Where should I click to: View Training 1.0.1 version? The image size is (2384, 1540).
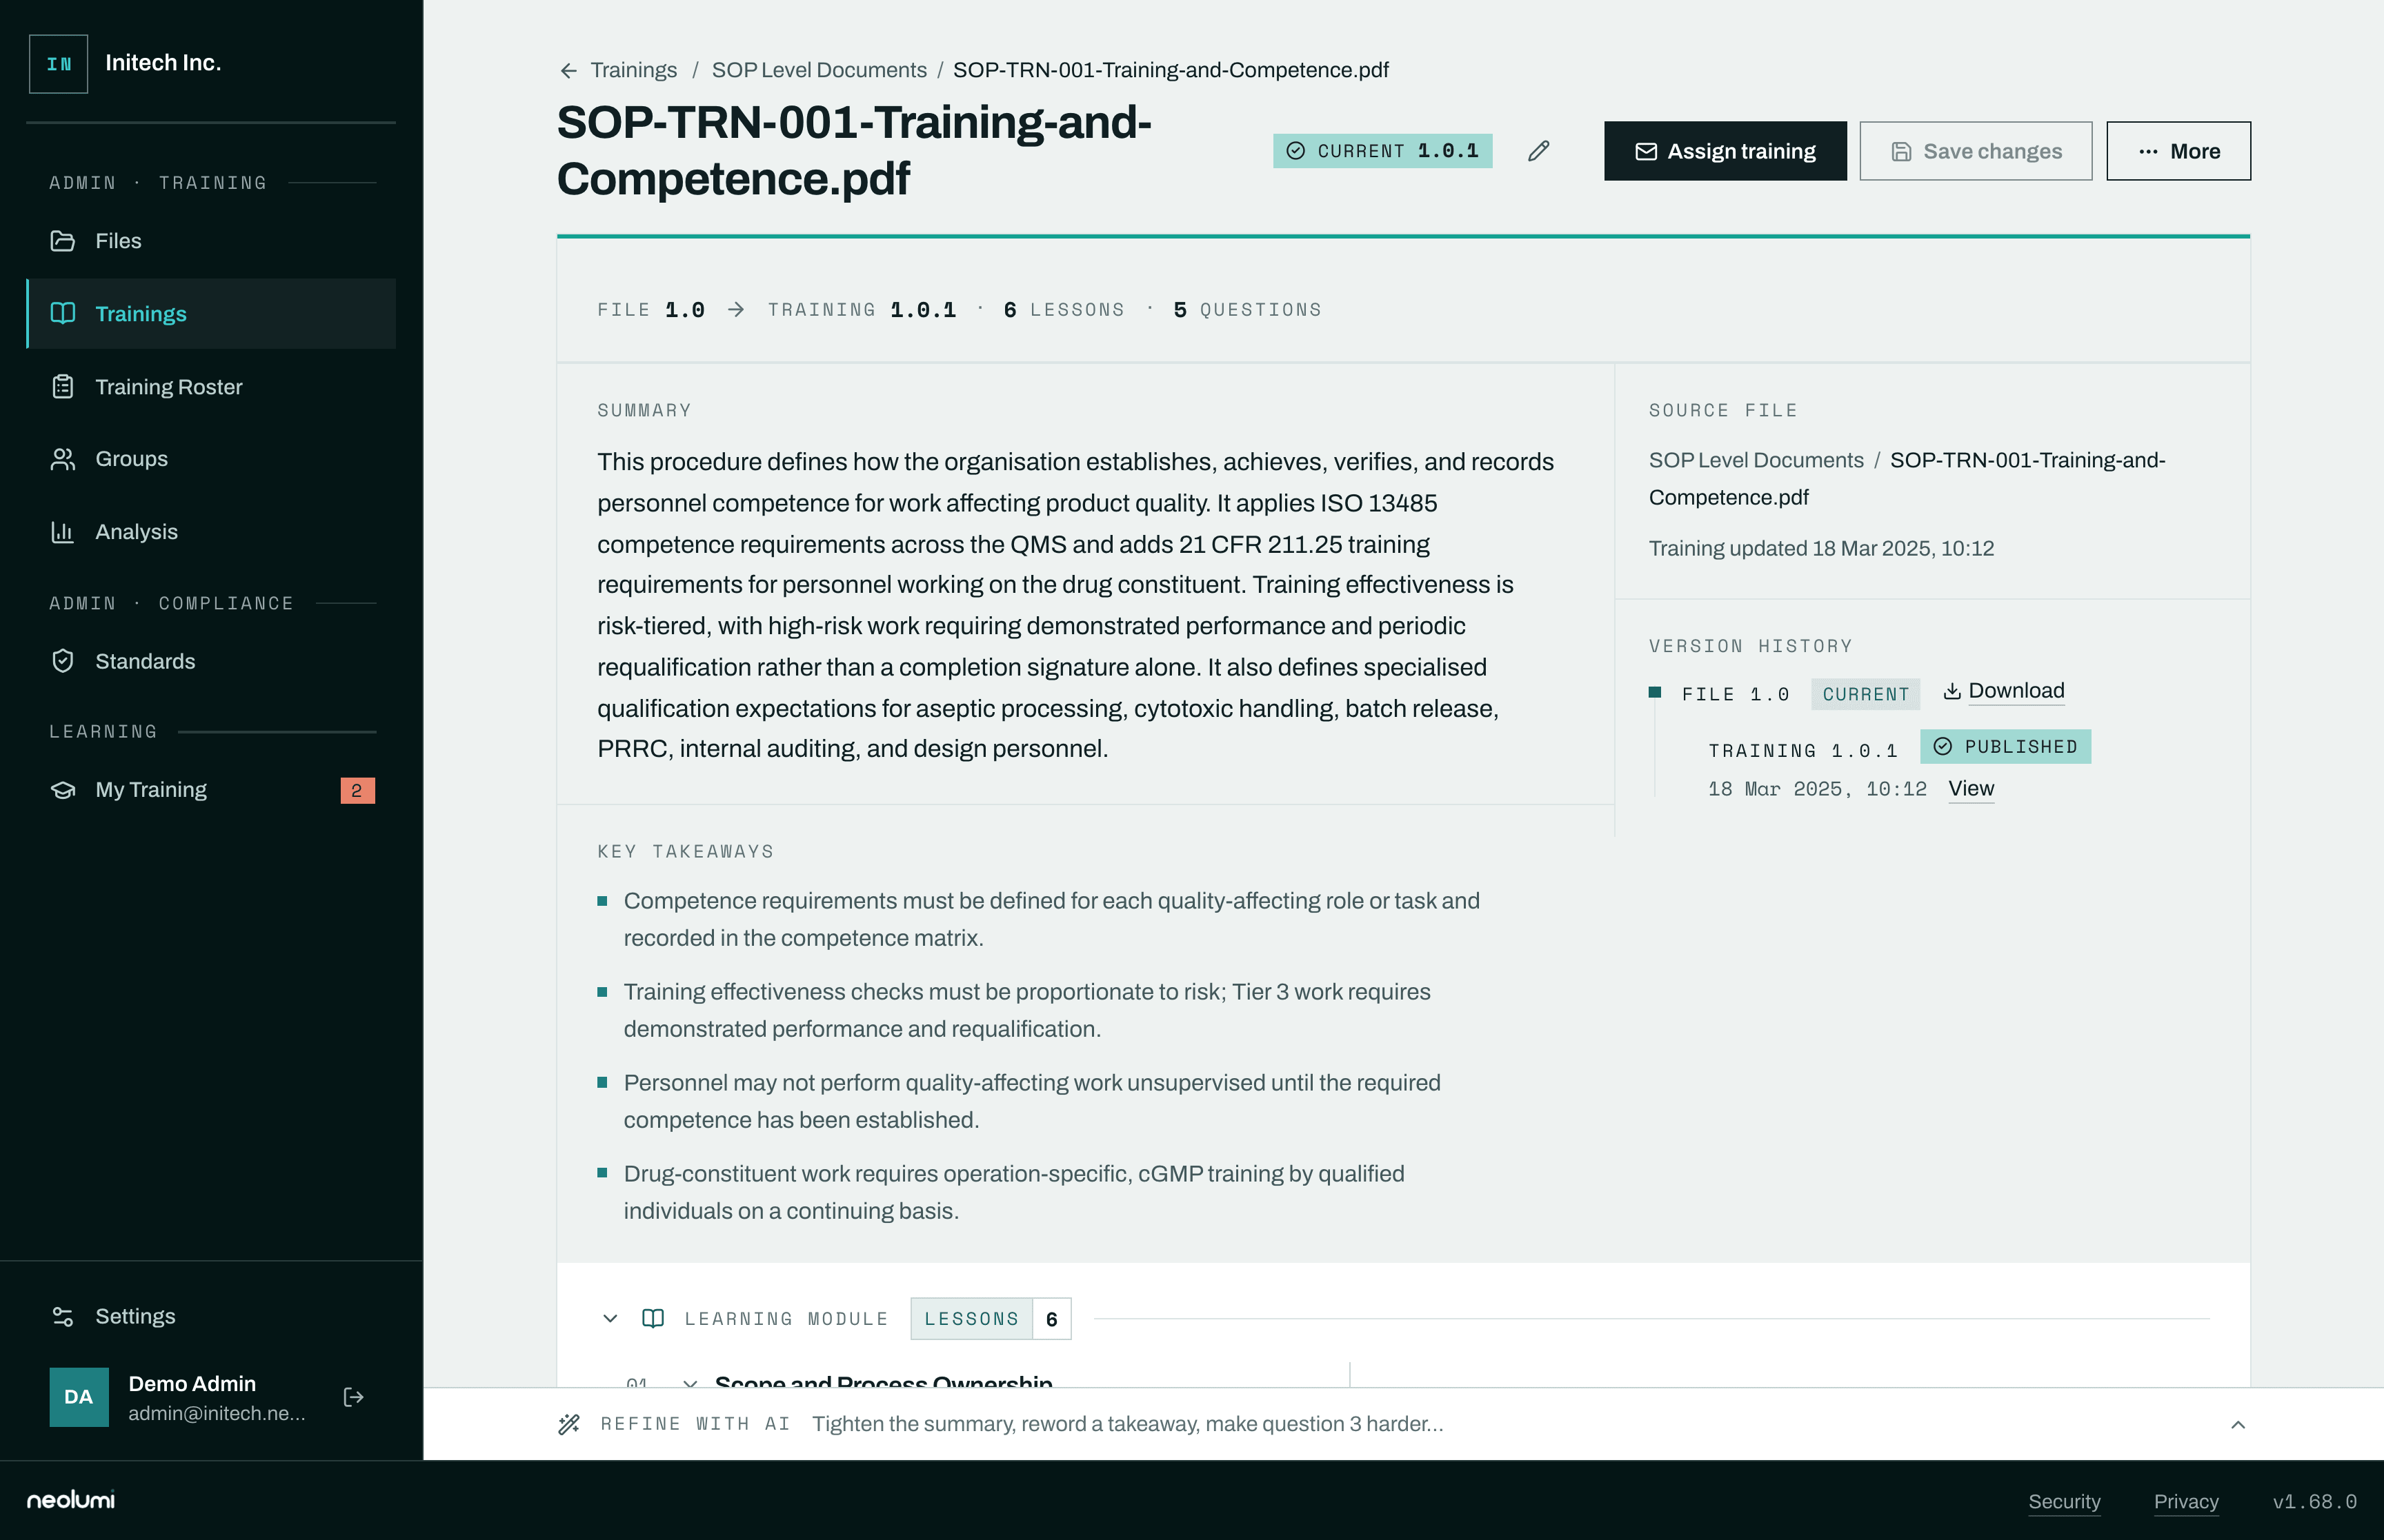tap(1971, 789)
